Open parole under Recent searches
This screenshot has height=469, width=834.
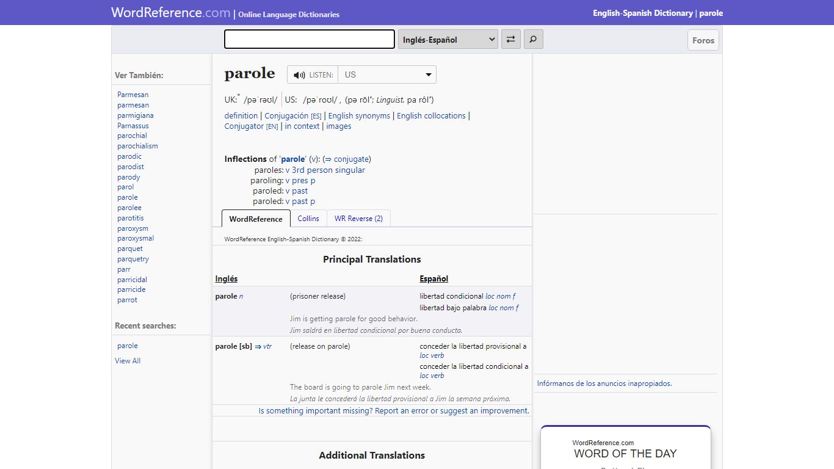(x=128, y=346)
